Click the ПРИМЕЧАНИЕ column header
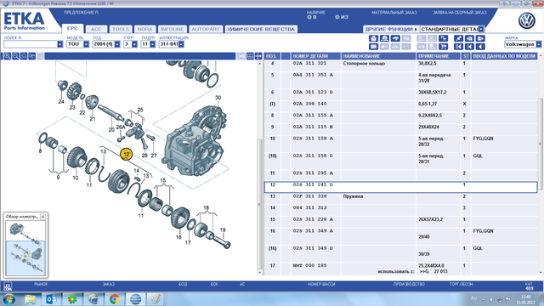544x306 pixels. [439, 56]
